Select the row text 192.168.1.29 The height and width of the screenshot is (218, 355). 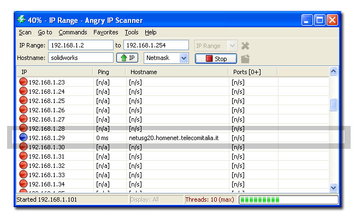click(x=46, y=138)
